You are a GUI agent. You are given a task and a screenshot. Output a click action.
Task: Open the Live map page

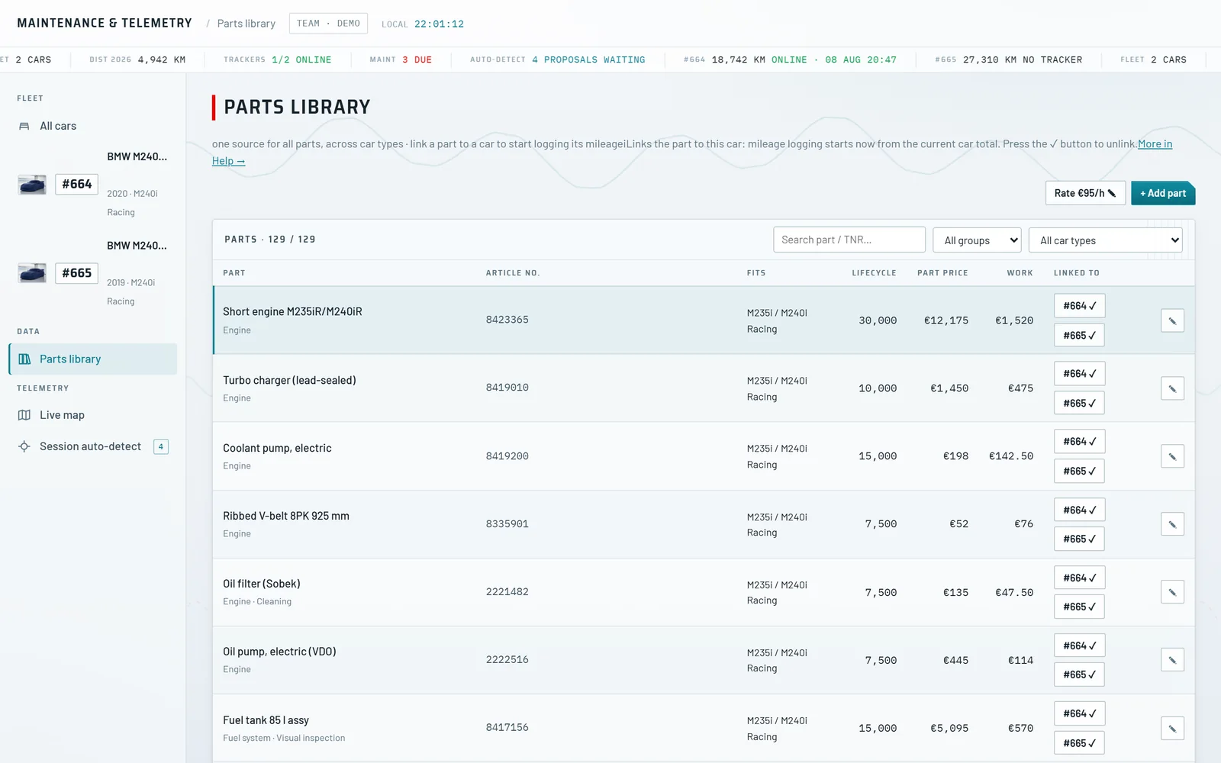point(92,415)
